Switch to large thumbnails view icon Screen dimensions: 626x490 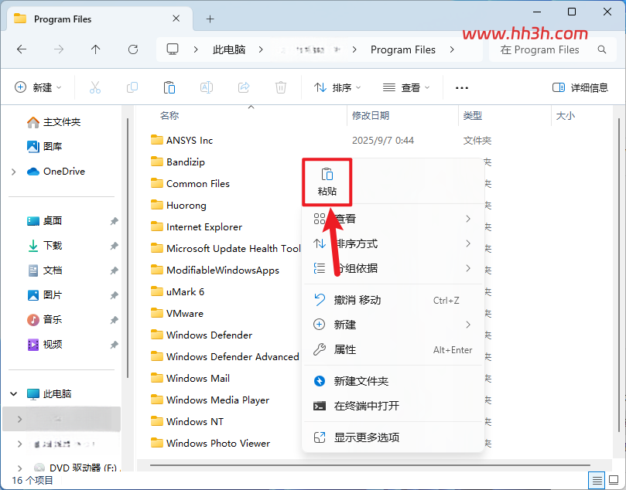tap(613, 480)
